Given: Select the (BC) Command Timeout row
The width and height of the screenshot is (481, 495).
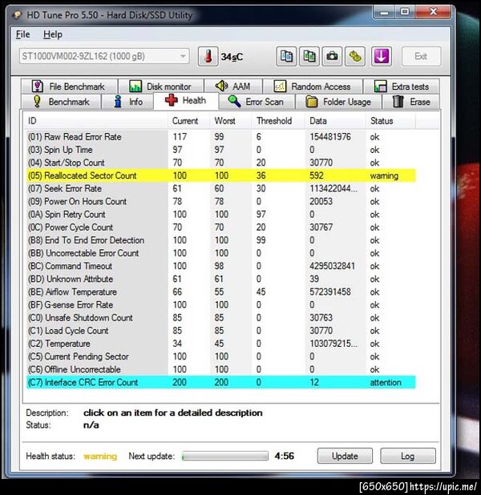Looking at the screenshot, I should tap(220, 266).
